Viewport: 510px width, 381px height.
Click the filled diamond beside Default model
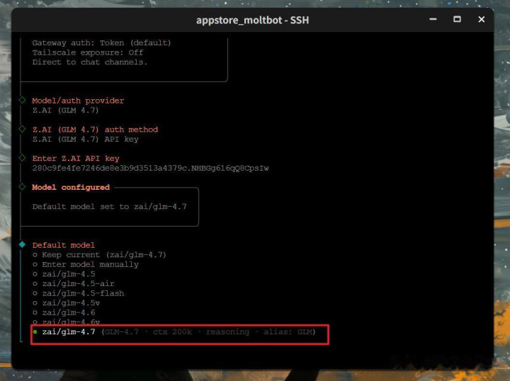click(x=22, y=244)
